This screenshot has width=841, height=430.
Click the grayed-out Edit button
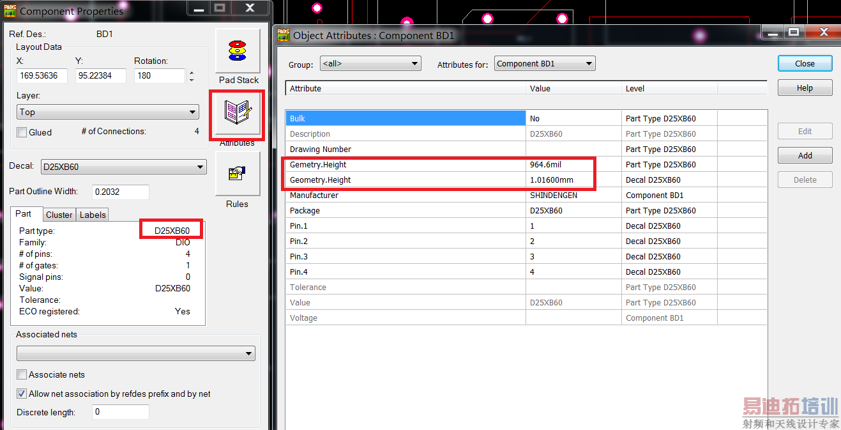(805, 131)
